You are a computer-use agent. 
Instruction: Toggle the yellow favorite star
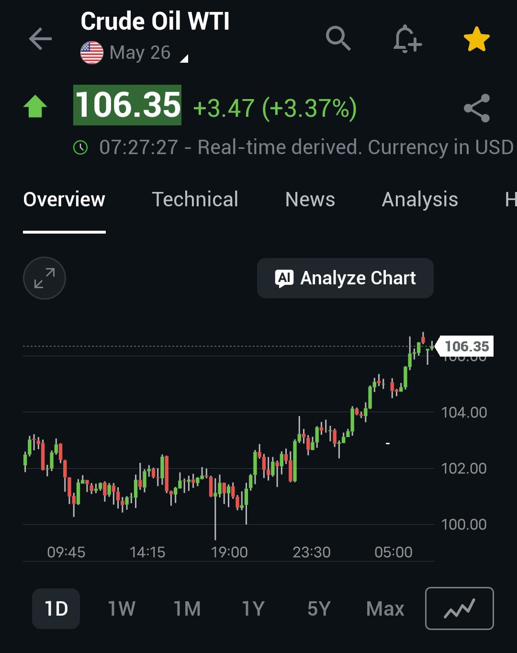tap(476, 39)
